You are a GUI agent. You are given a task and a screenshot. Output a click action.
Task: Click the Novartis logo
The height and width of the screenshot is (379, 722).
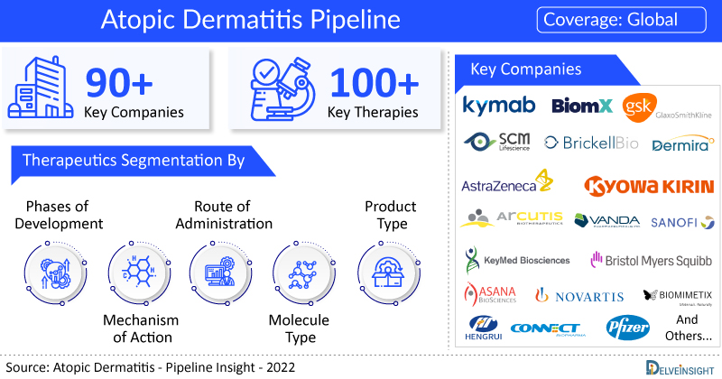(579, 296)
